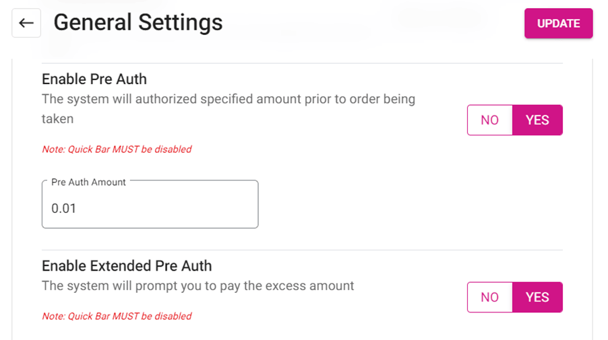
Task: Set Enable Extended Pre Auth to NO
Action: 490,298
